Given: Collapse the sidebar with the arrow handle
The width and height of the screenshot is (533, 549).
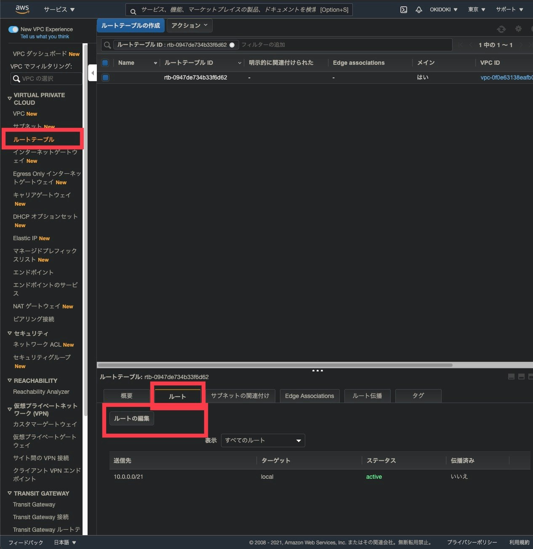Looking at the screenshot, I should tap(92, 73).
